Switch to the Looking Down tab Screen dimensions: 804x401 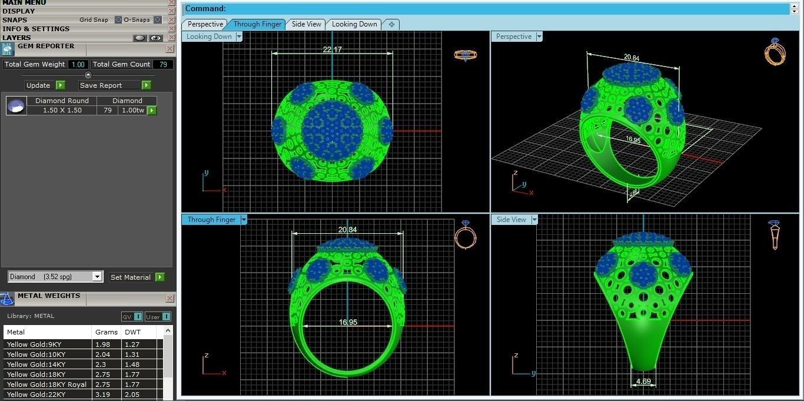tap(354, 24)
